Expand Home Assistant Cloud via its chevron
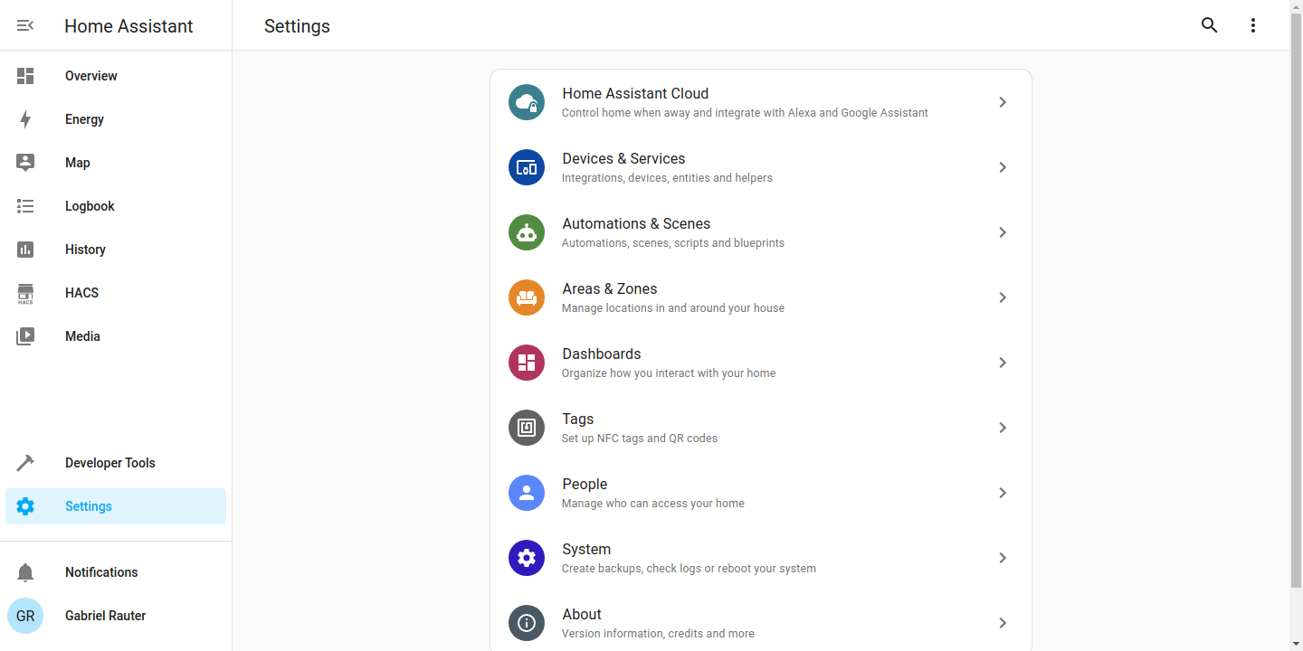 (1003, 102)
